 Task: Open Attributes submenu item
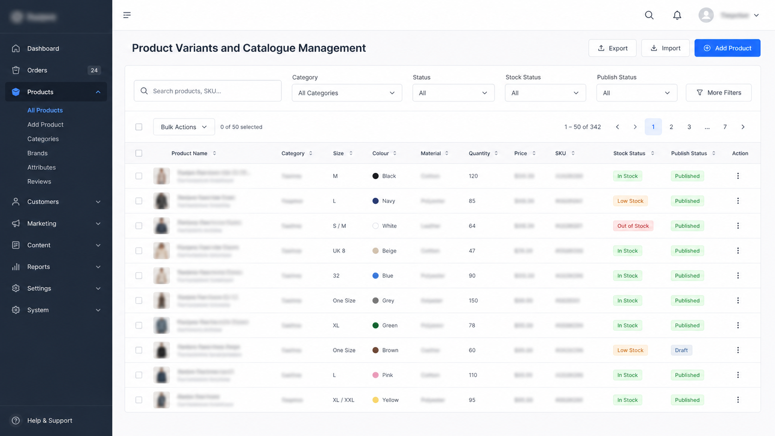click(x=42, y=167)
